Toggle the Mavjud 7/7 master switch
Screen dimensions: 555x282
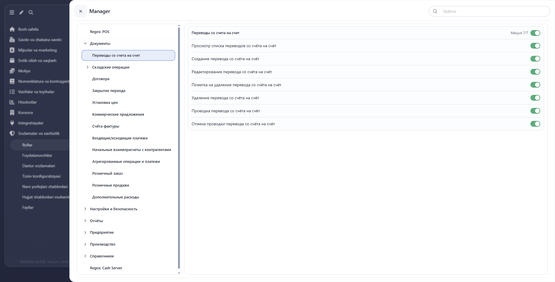[535, 33]
